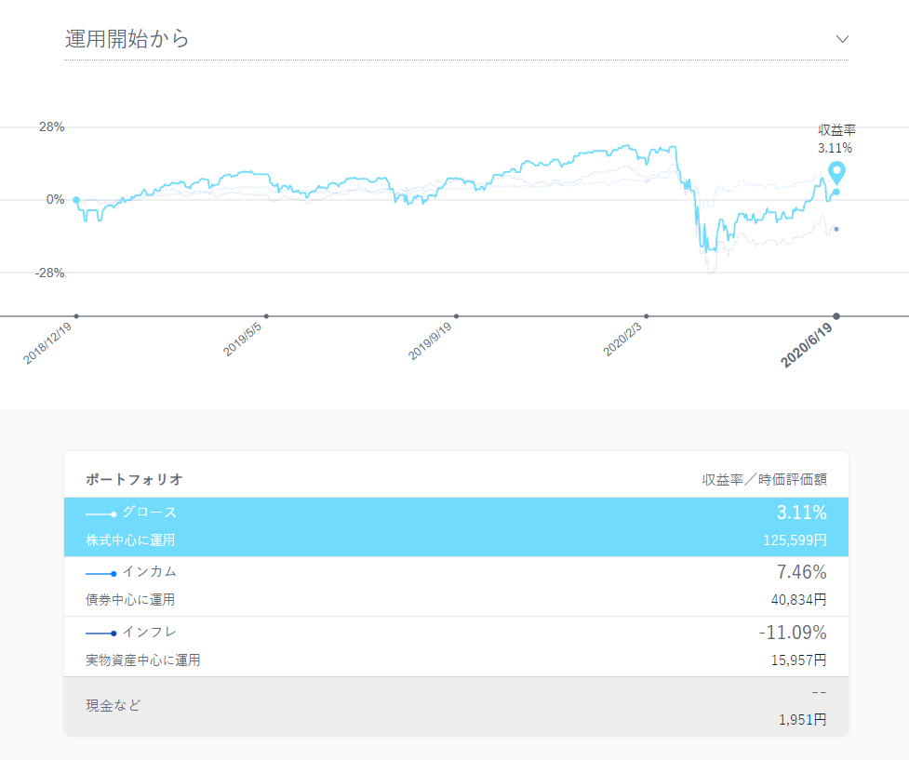Select the インフレ portfolio row
Viewport: 909px width, 760px height.
(456, 647)
